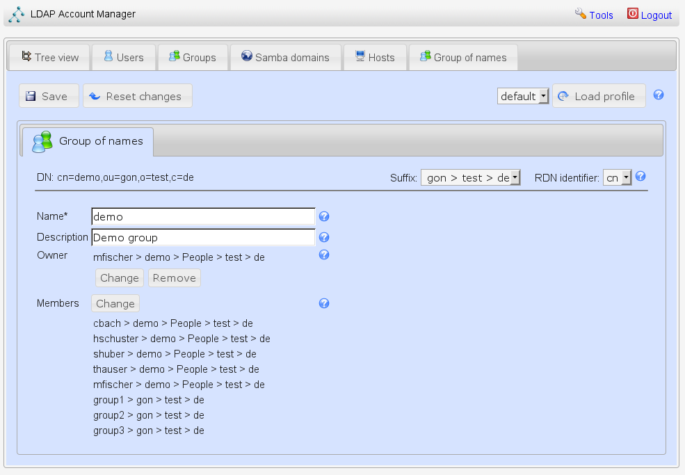The width and height of the screenshot is (685, 475).
Task: Click the help icon beside the Name field
Action: pos(323,217)
